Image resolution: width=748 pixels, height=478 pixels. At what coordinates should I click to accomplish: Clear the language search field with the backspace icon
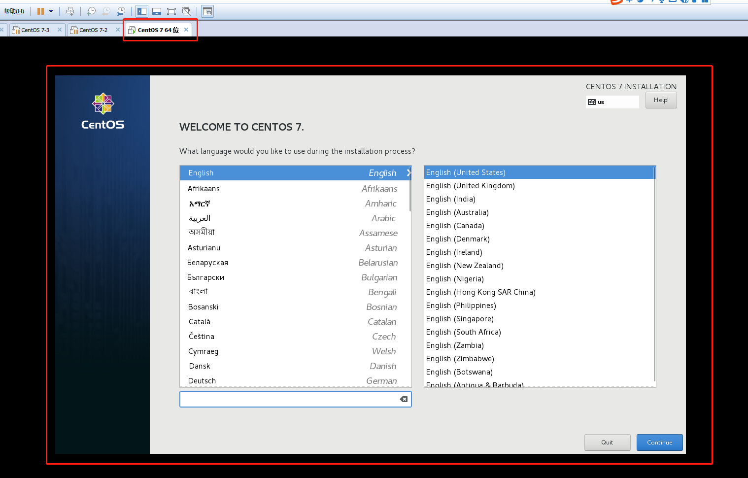(404, 399)
